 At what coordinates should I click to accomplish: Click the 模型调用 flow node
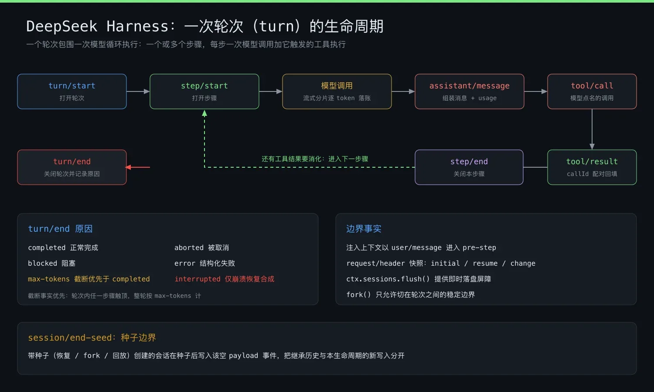pyautogui.click(x=337, y=91)
